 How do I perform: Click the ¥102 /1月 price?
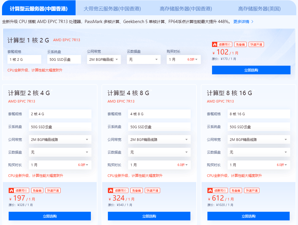tap(225, 52)
